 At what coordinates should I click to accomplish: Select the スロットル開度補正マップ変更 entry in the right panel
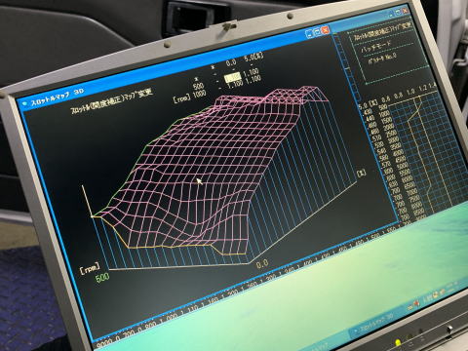[x=383, y=31]
